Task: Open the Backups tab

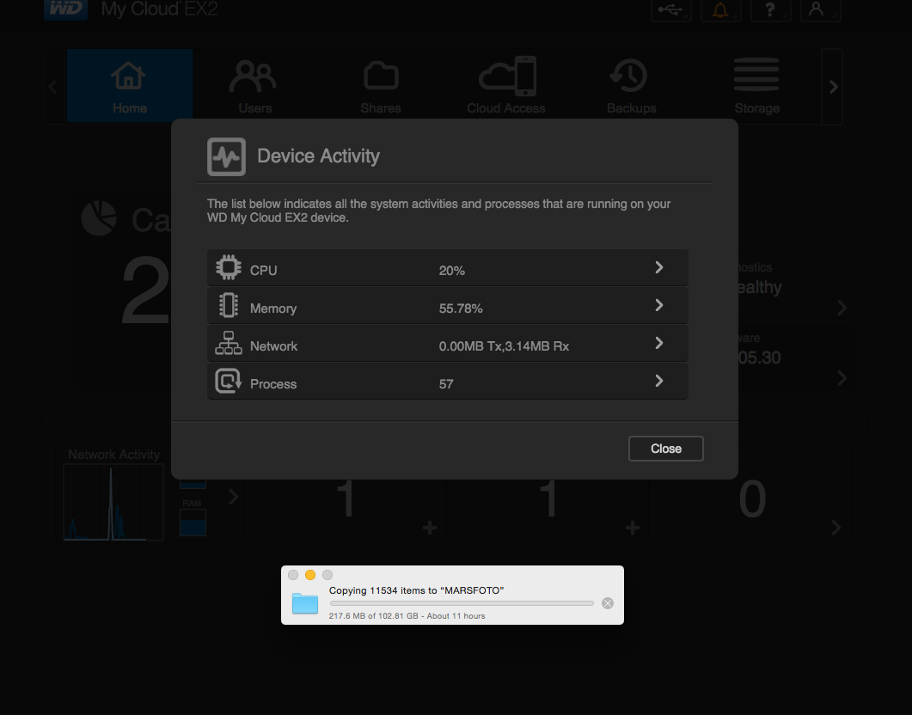Action: click(632, 86)
